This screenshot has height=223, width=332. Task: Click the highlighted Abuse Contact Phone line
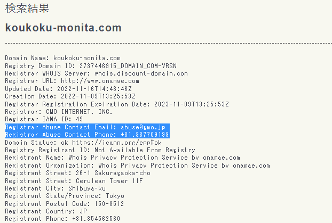87,135
